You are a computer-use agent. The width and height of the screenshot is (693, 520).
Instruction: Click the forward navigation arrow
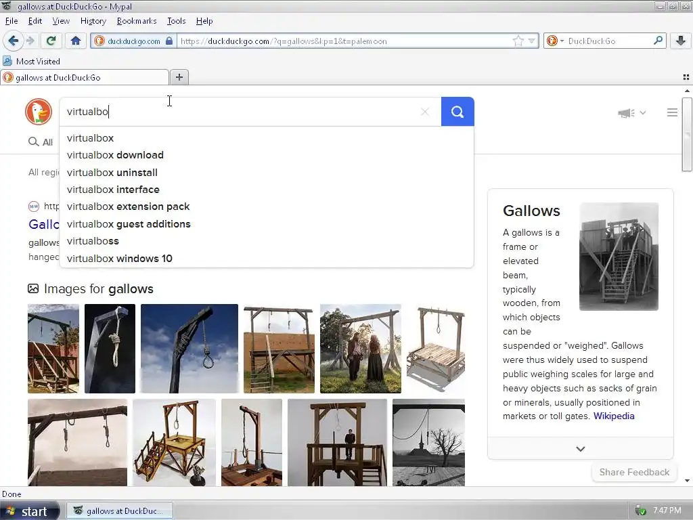pyautogui.click(x=30, y=41)
